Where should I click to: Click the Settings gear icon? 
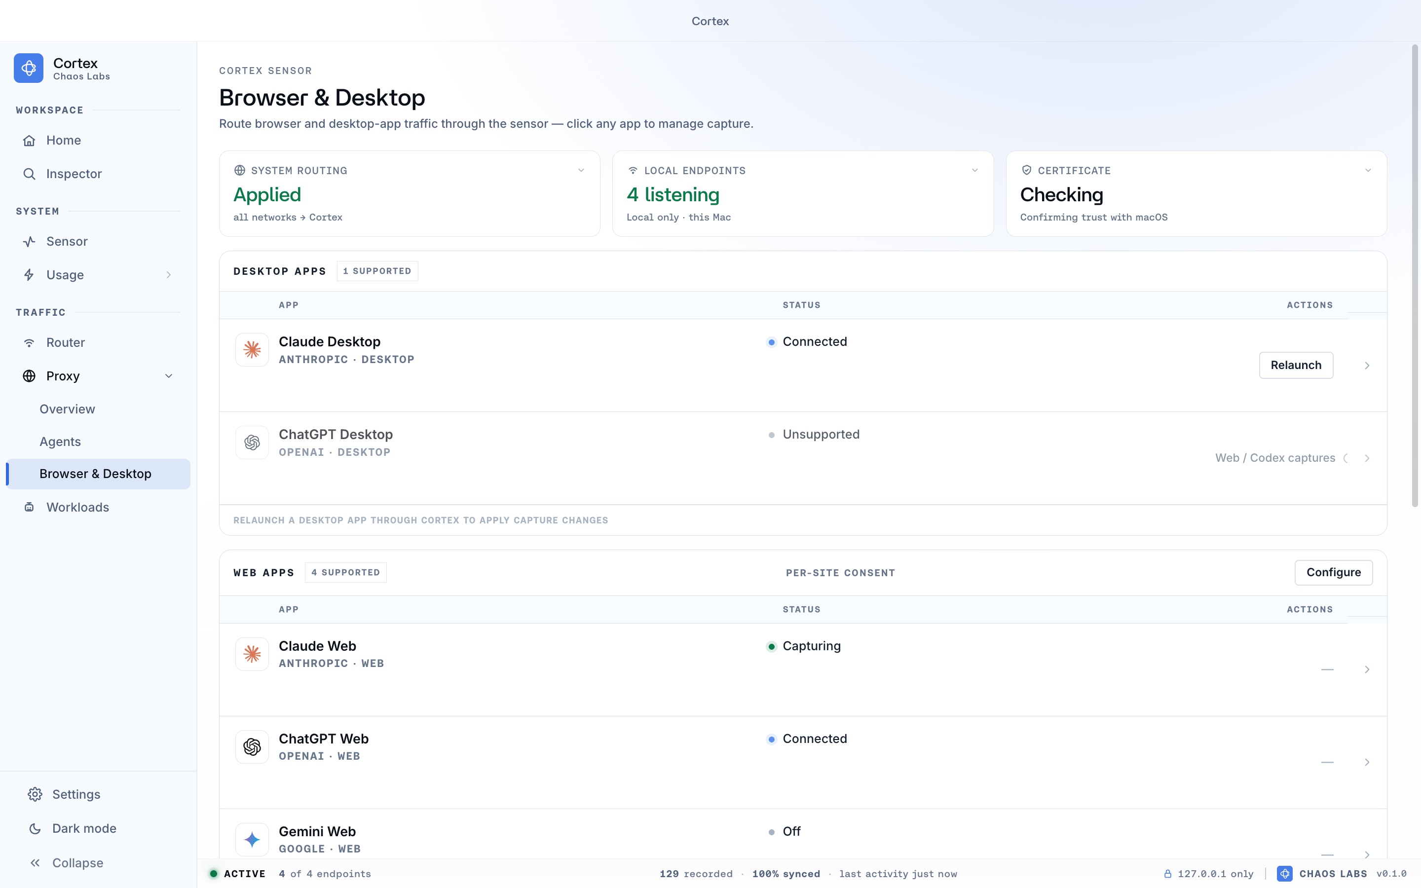point(35,794)
